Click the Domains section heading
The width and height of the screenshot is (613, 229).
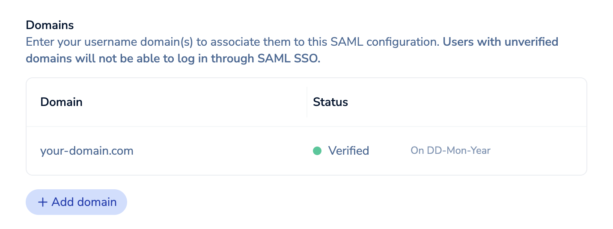(50, 25)
